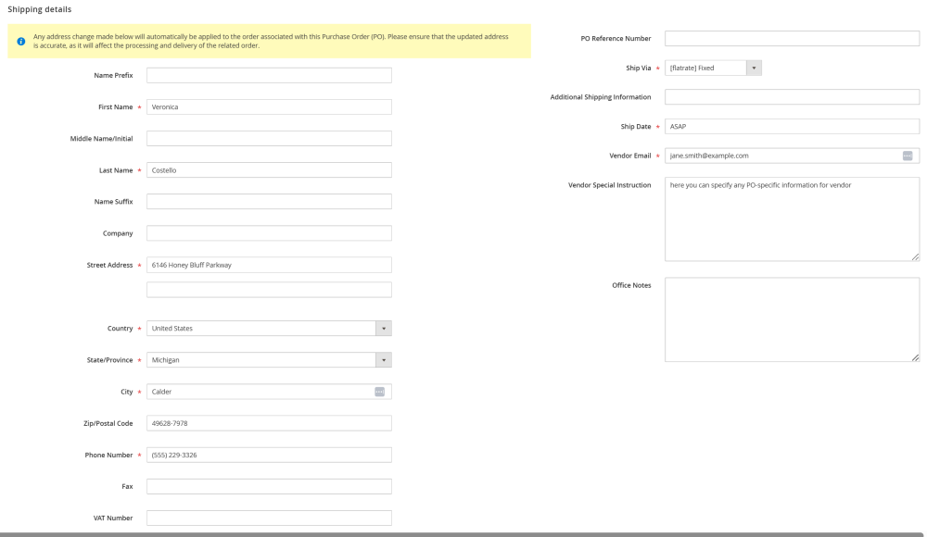Click the Ship Date label
Image resolution: width=927 pixels, height=537 pixels.
click(x=636, y=127)
